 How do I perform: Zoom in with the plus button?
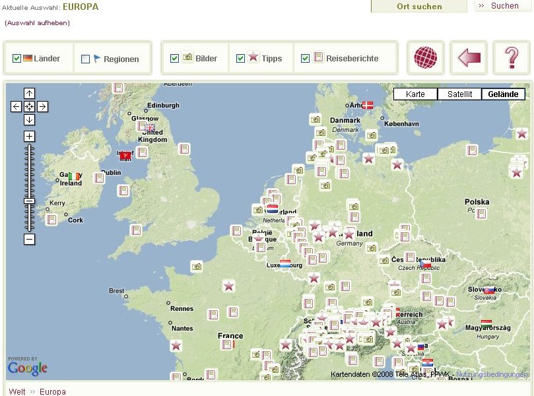[30, 137]
